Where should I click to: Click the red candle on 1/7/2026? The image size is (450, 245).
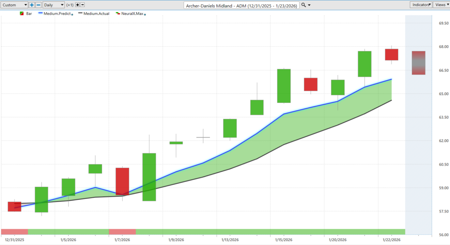pyautogui.click(x=122, y=181)
